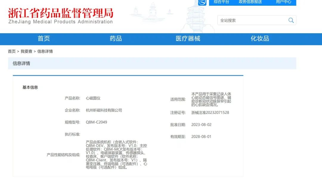Click the 首页 breadcrumb link
322x193 pixels.
click(12, 51)
